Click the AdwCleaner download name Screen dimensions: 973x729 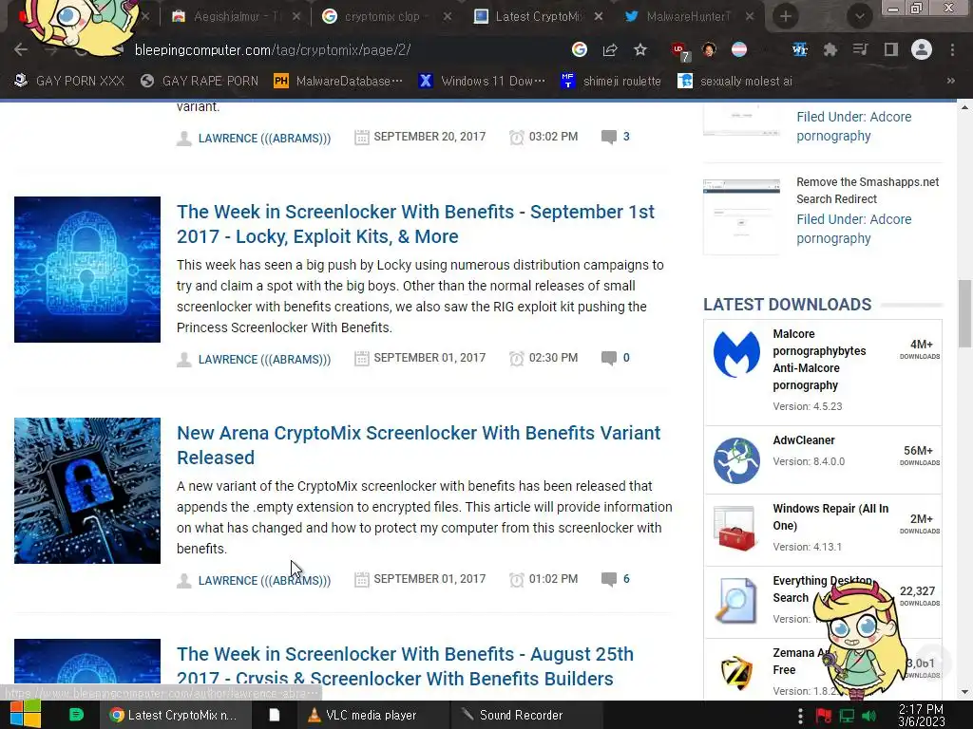[804, 440]
